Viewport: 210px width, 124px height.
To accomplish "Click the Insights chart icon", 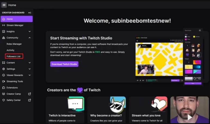I will (x=4, y=31).
